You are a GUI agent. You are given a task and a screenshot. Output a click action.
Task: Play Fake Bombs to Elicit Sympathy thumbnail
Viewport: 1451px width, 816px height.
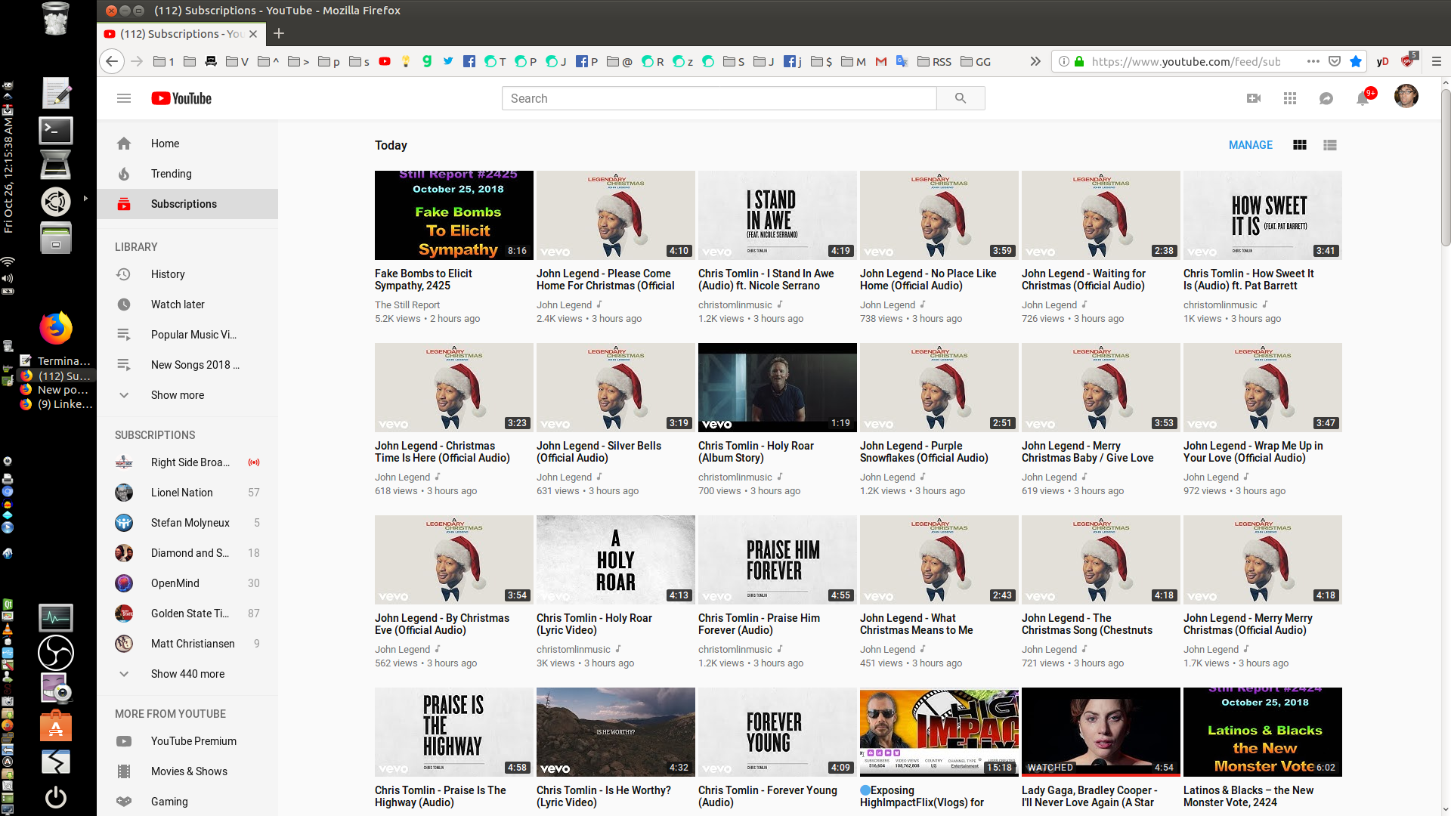[454, 215]
